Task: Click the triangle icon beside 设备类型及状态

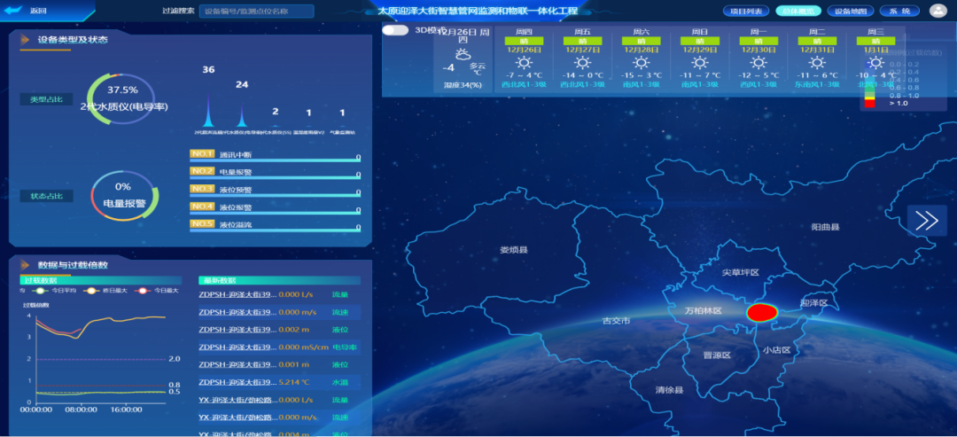Action: [x=25, y=40]
